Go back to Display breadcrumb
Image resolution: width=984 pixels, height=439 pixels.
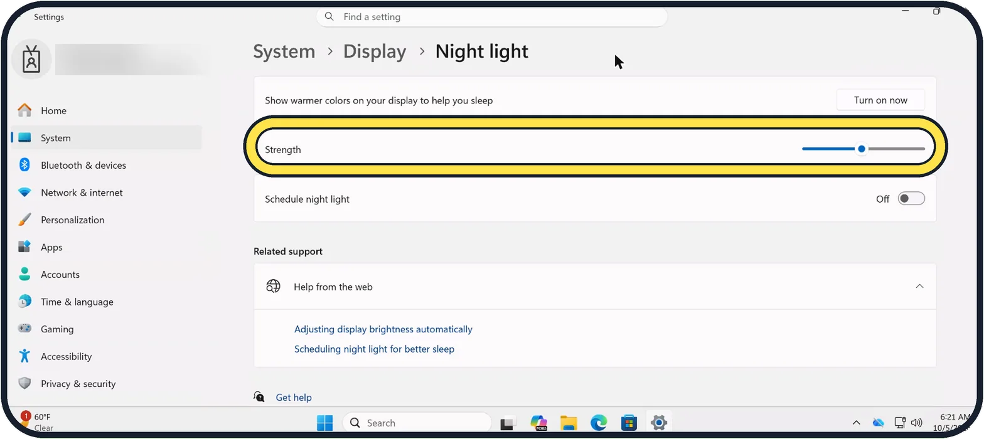click(375, 51)
